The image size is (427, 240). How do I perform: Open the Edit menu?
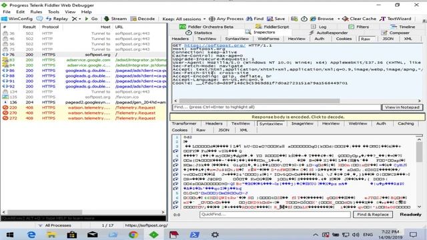click(x=20, y=12)
